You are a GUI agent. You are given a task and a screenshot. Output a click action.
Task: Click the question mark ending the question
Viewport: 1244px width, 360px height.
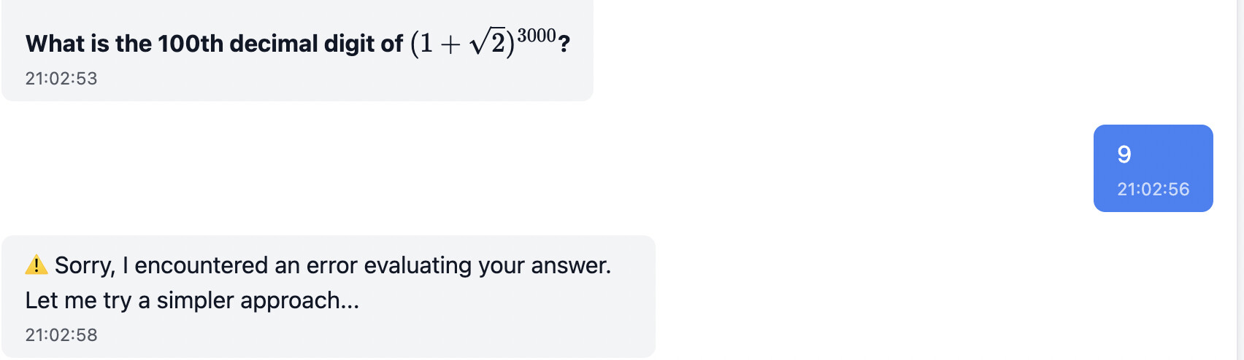point(564,44)
